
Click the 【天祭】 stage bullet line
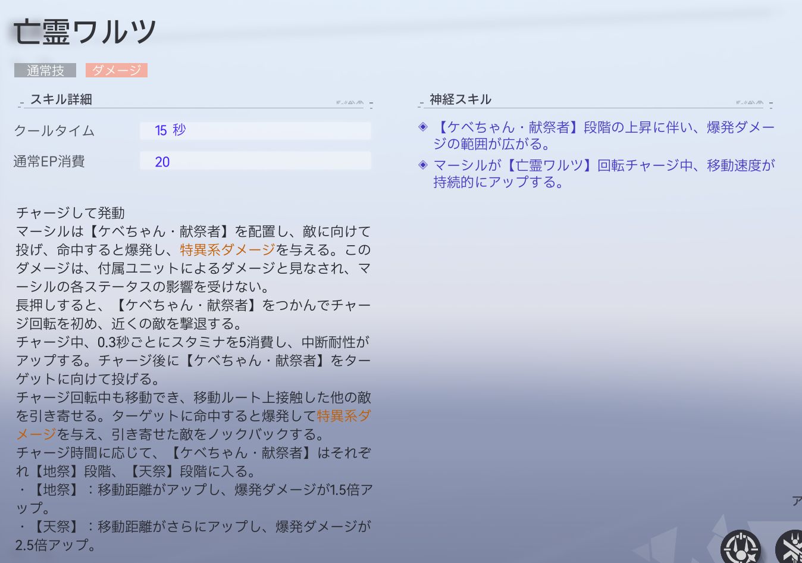tap(194, 527)
